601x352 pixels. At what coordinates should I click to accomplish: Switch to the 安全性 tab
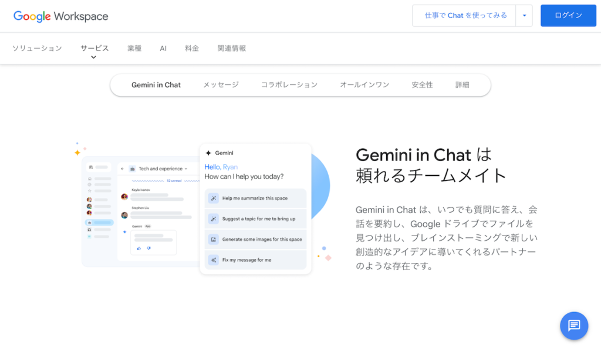pos(423,85)
